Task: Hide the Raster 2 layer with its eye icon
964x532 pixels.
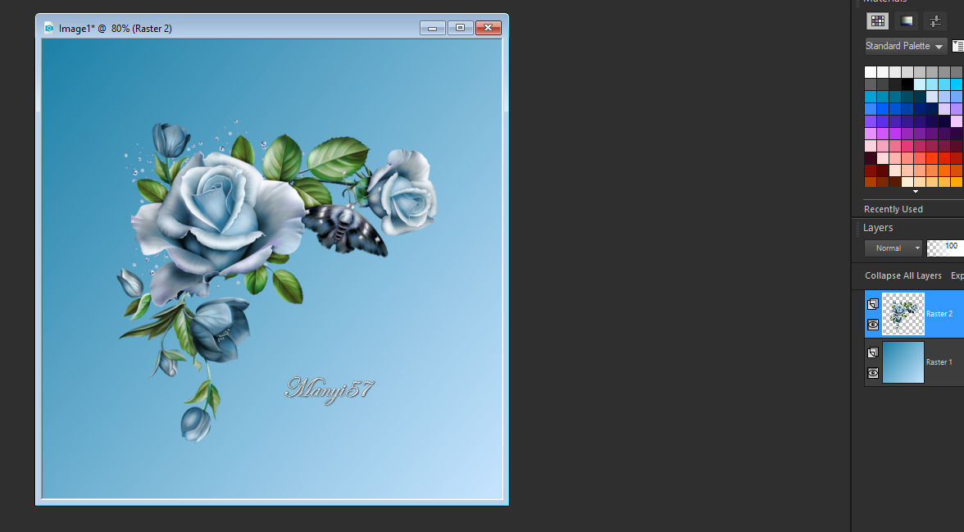Action: [x=873, y=324]
